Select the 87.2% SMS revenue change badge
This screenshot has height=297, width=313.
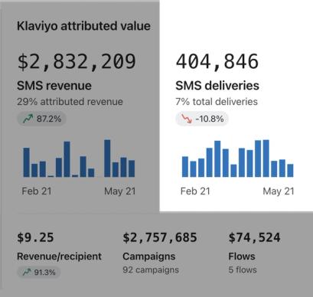(x=42, y=119)
